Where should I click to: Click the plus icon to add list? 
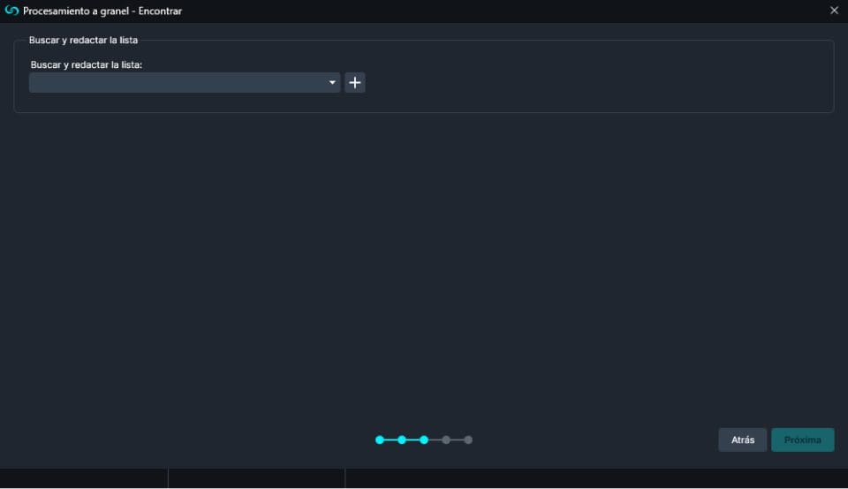click(355, 83)
